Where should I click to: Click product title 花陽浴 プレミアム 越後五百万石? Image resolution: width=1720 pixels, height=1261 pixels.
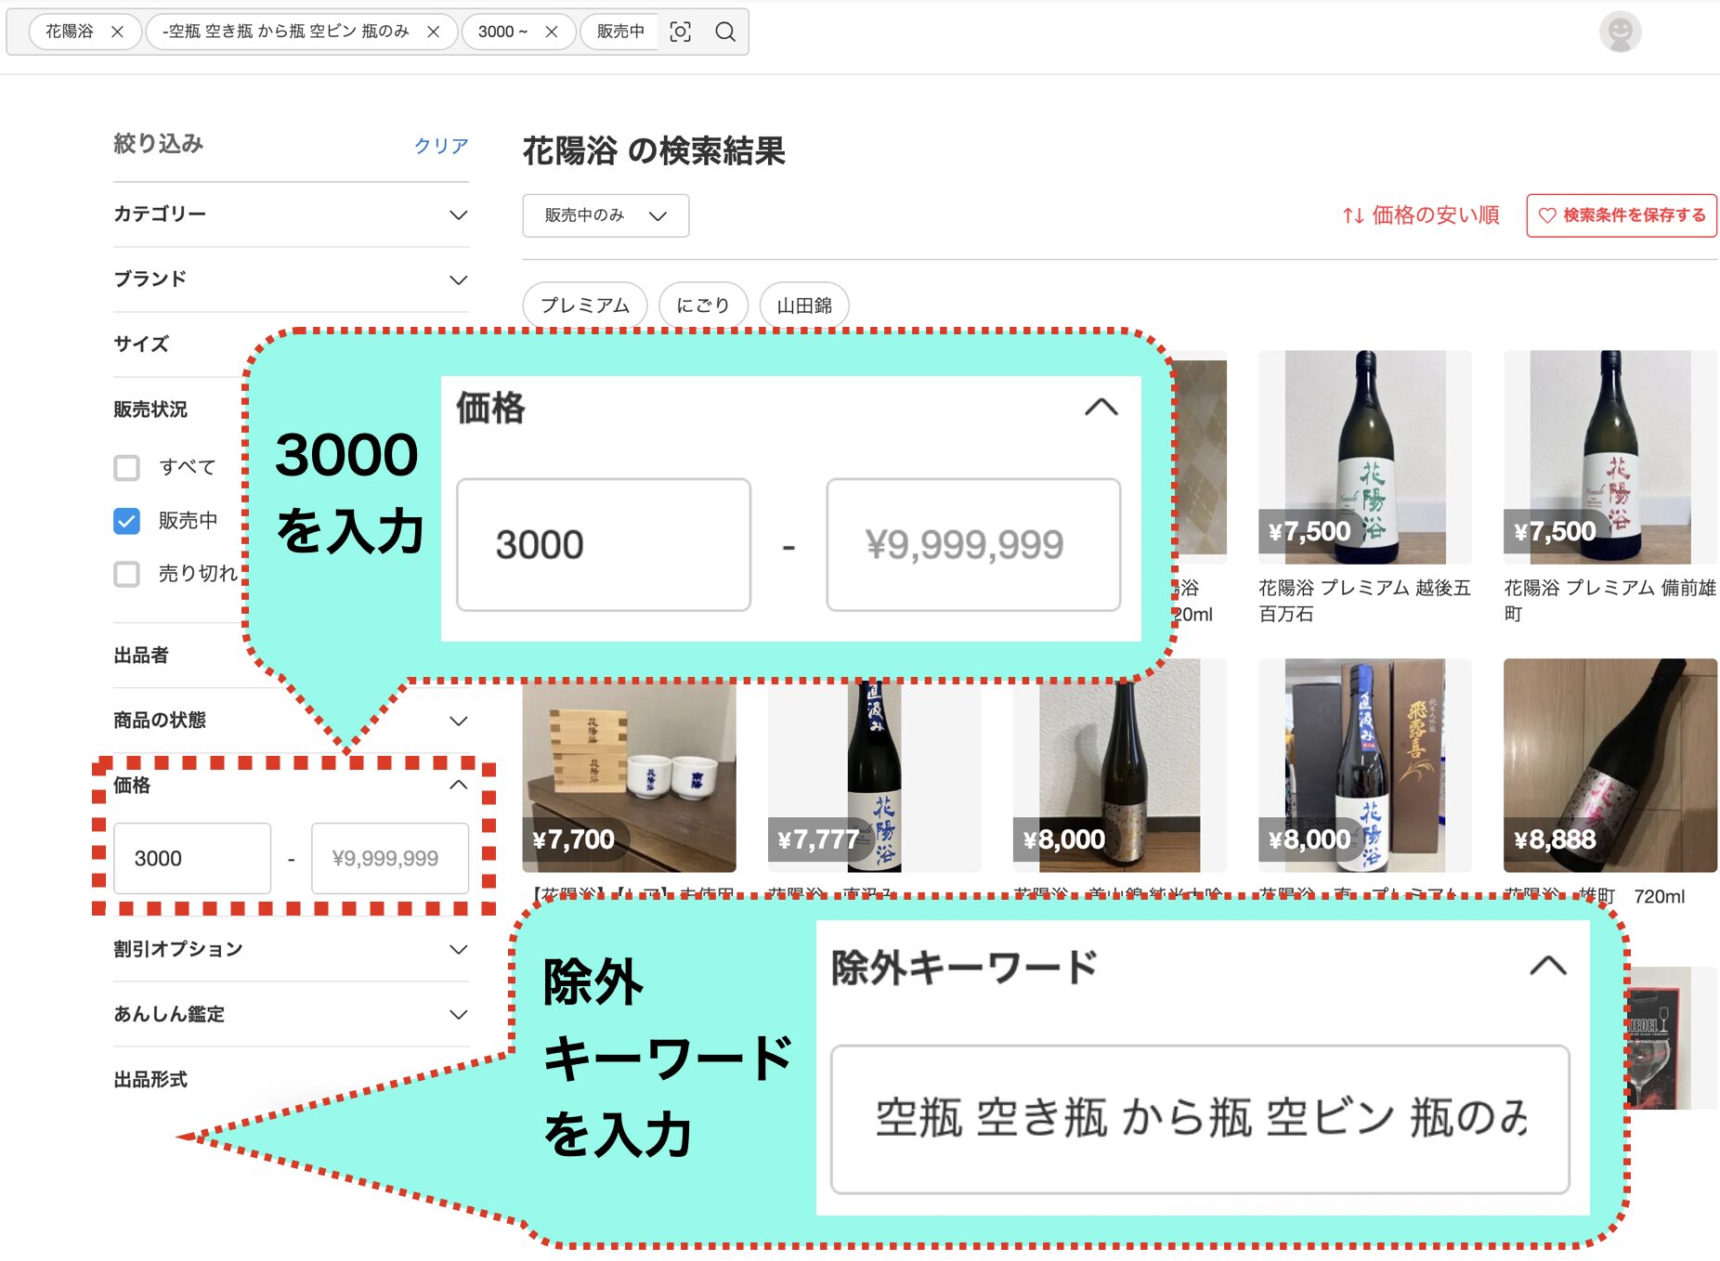(x=1364, y=601)
